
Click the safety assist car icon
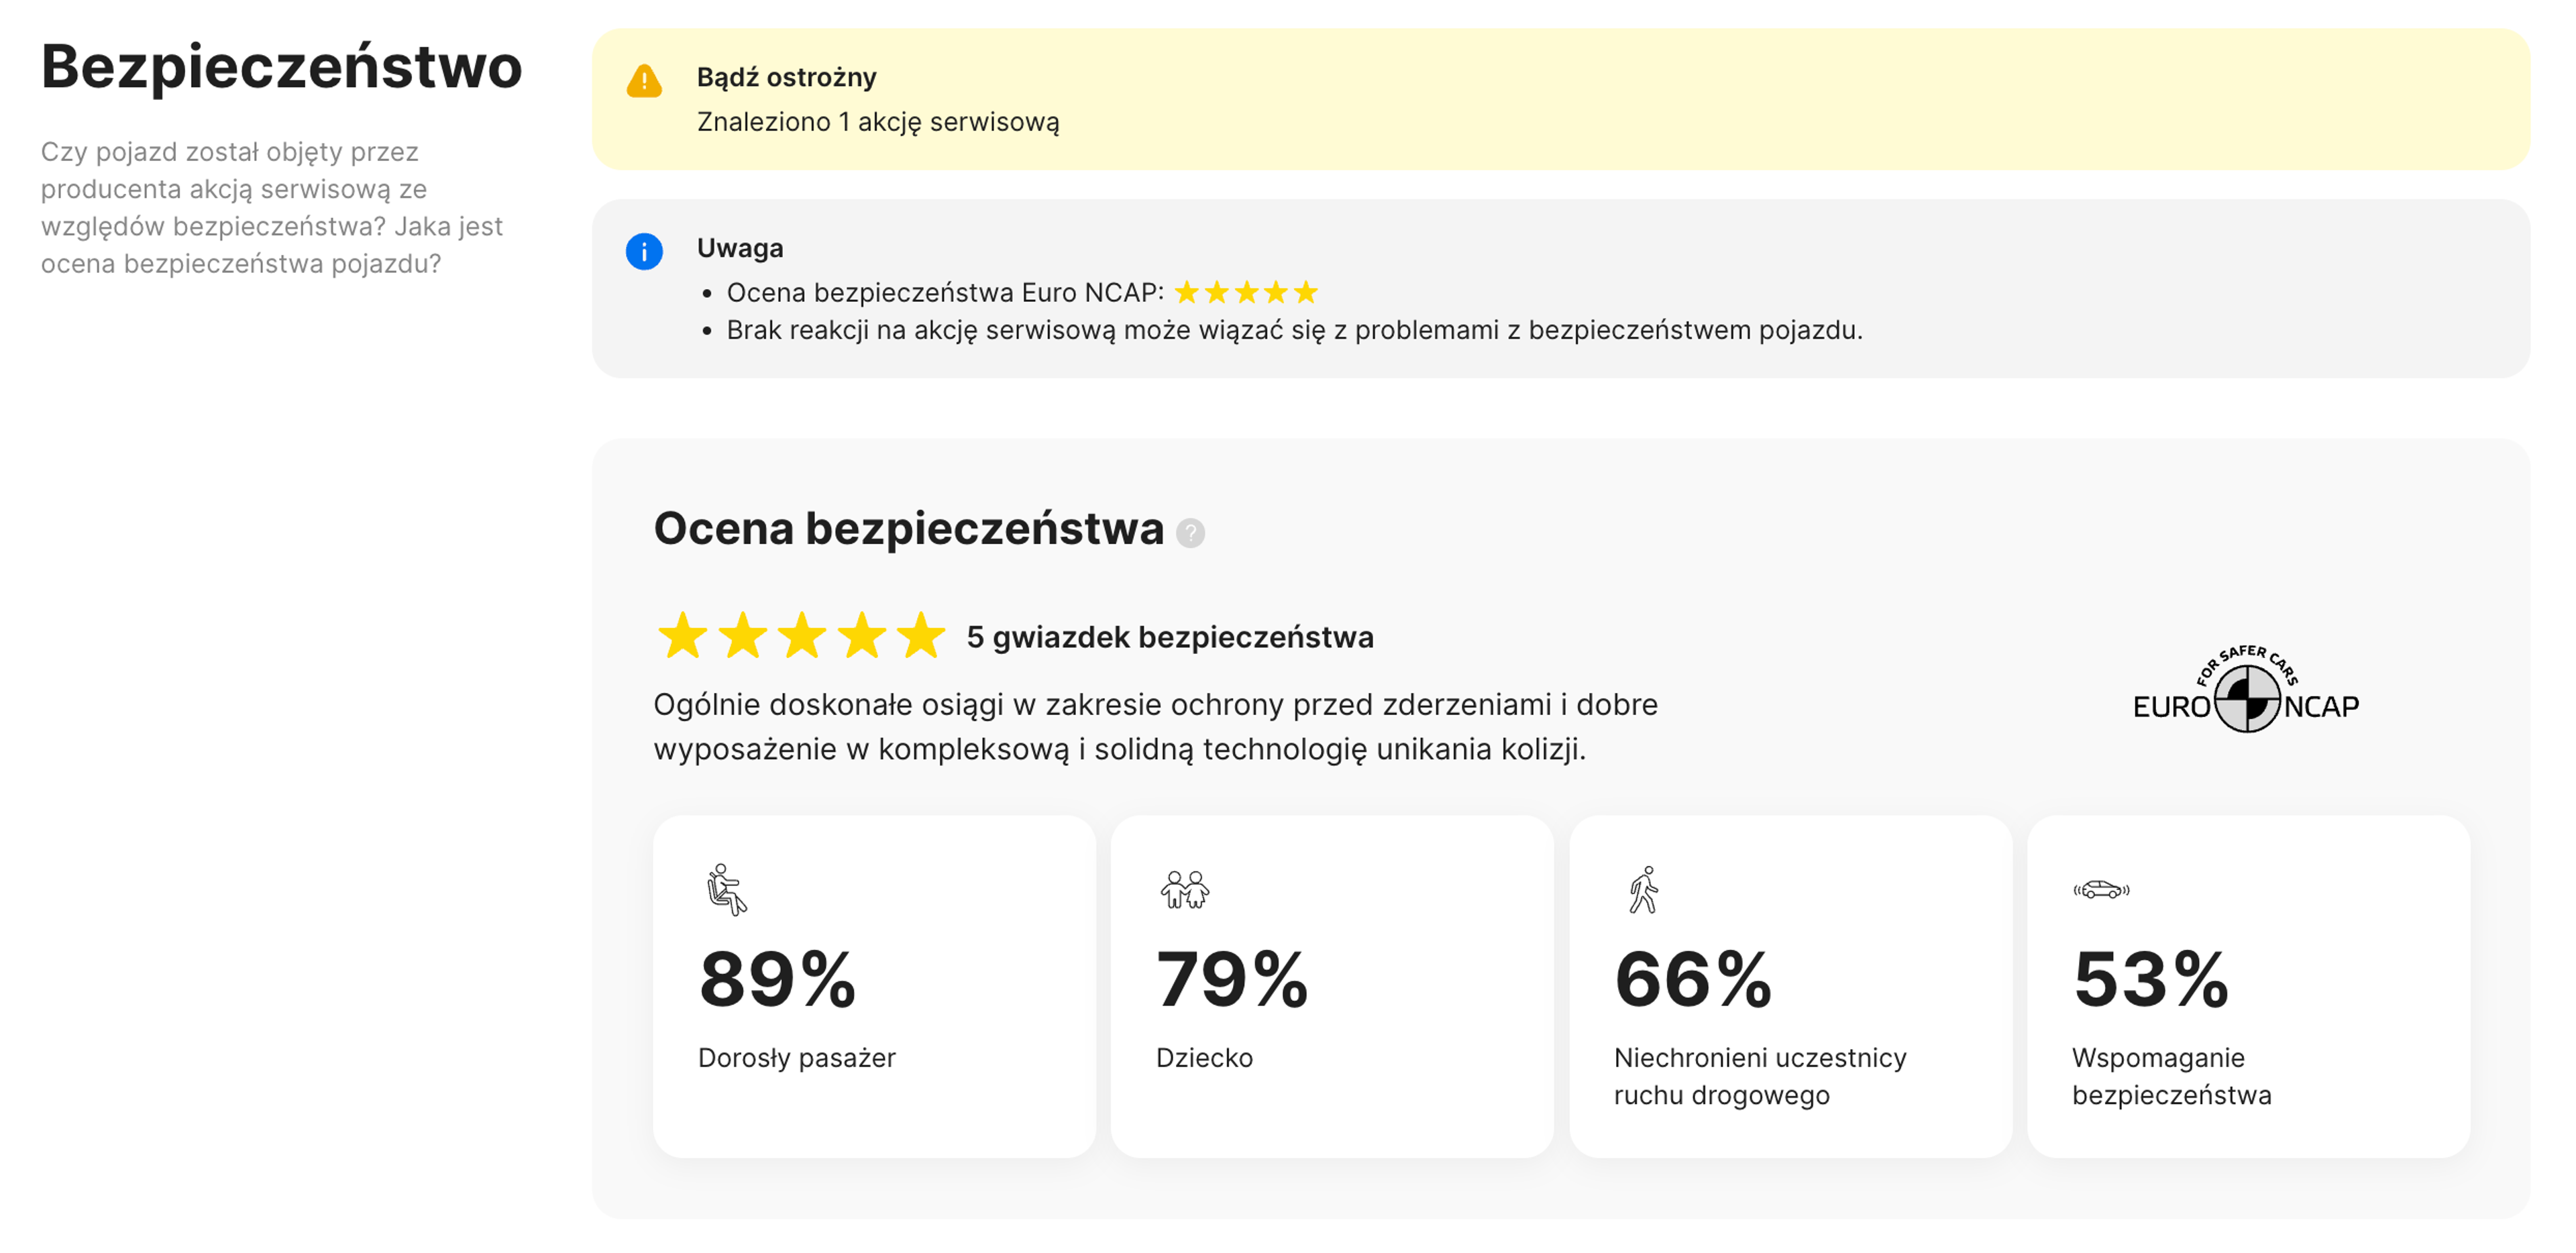click(x=2101, y=889)
